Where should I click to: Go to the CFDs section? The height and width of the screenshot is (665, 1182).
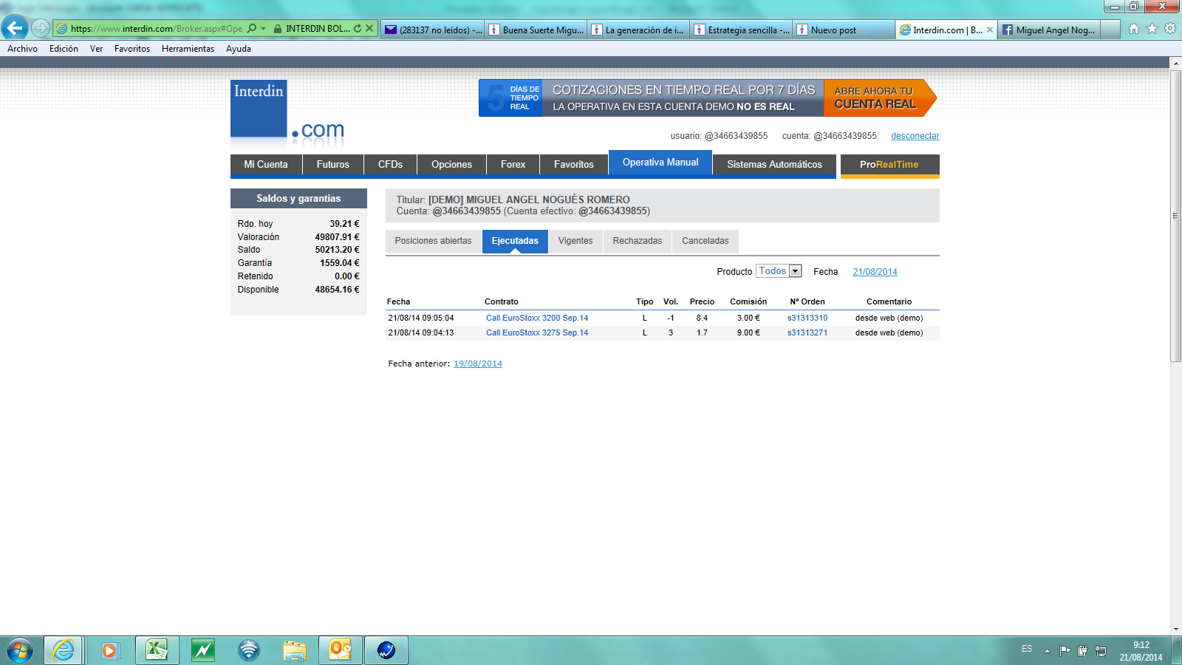390,165
